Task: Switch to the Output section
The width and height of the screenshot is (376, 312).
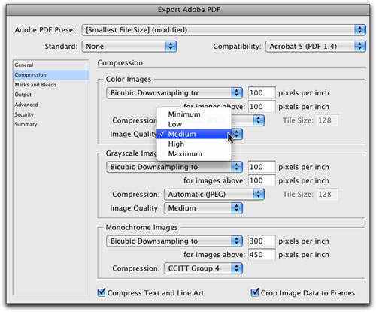Action: pyautogui.click(x=51, y=95)
